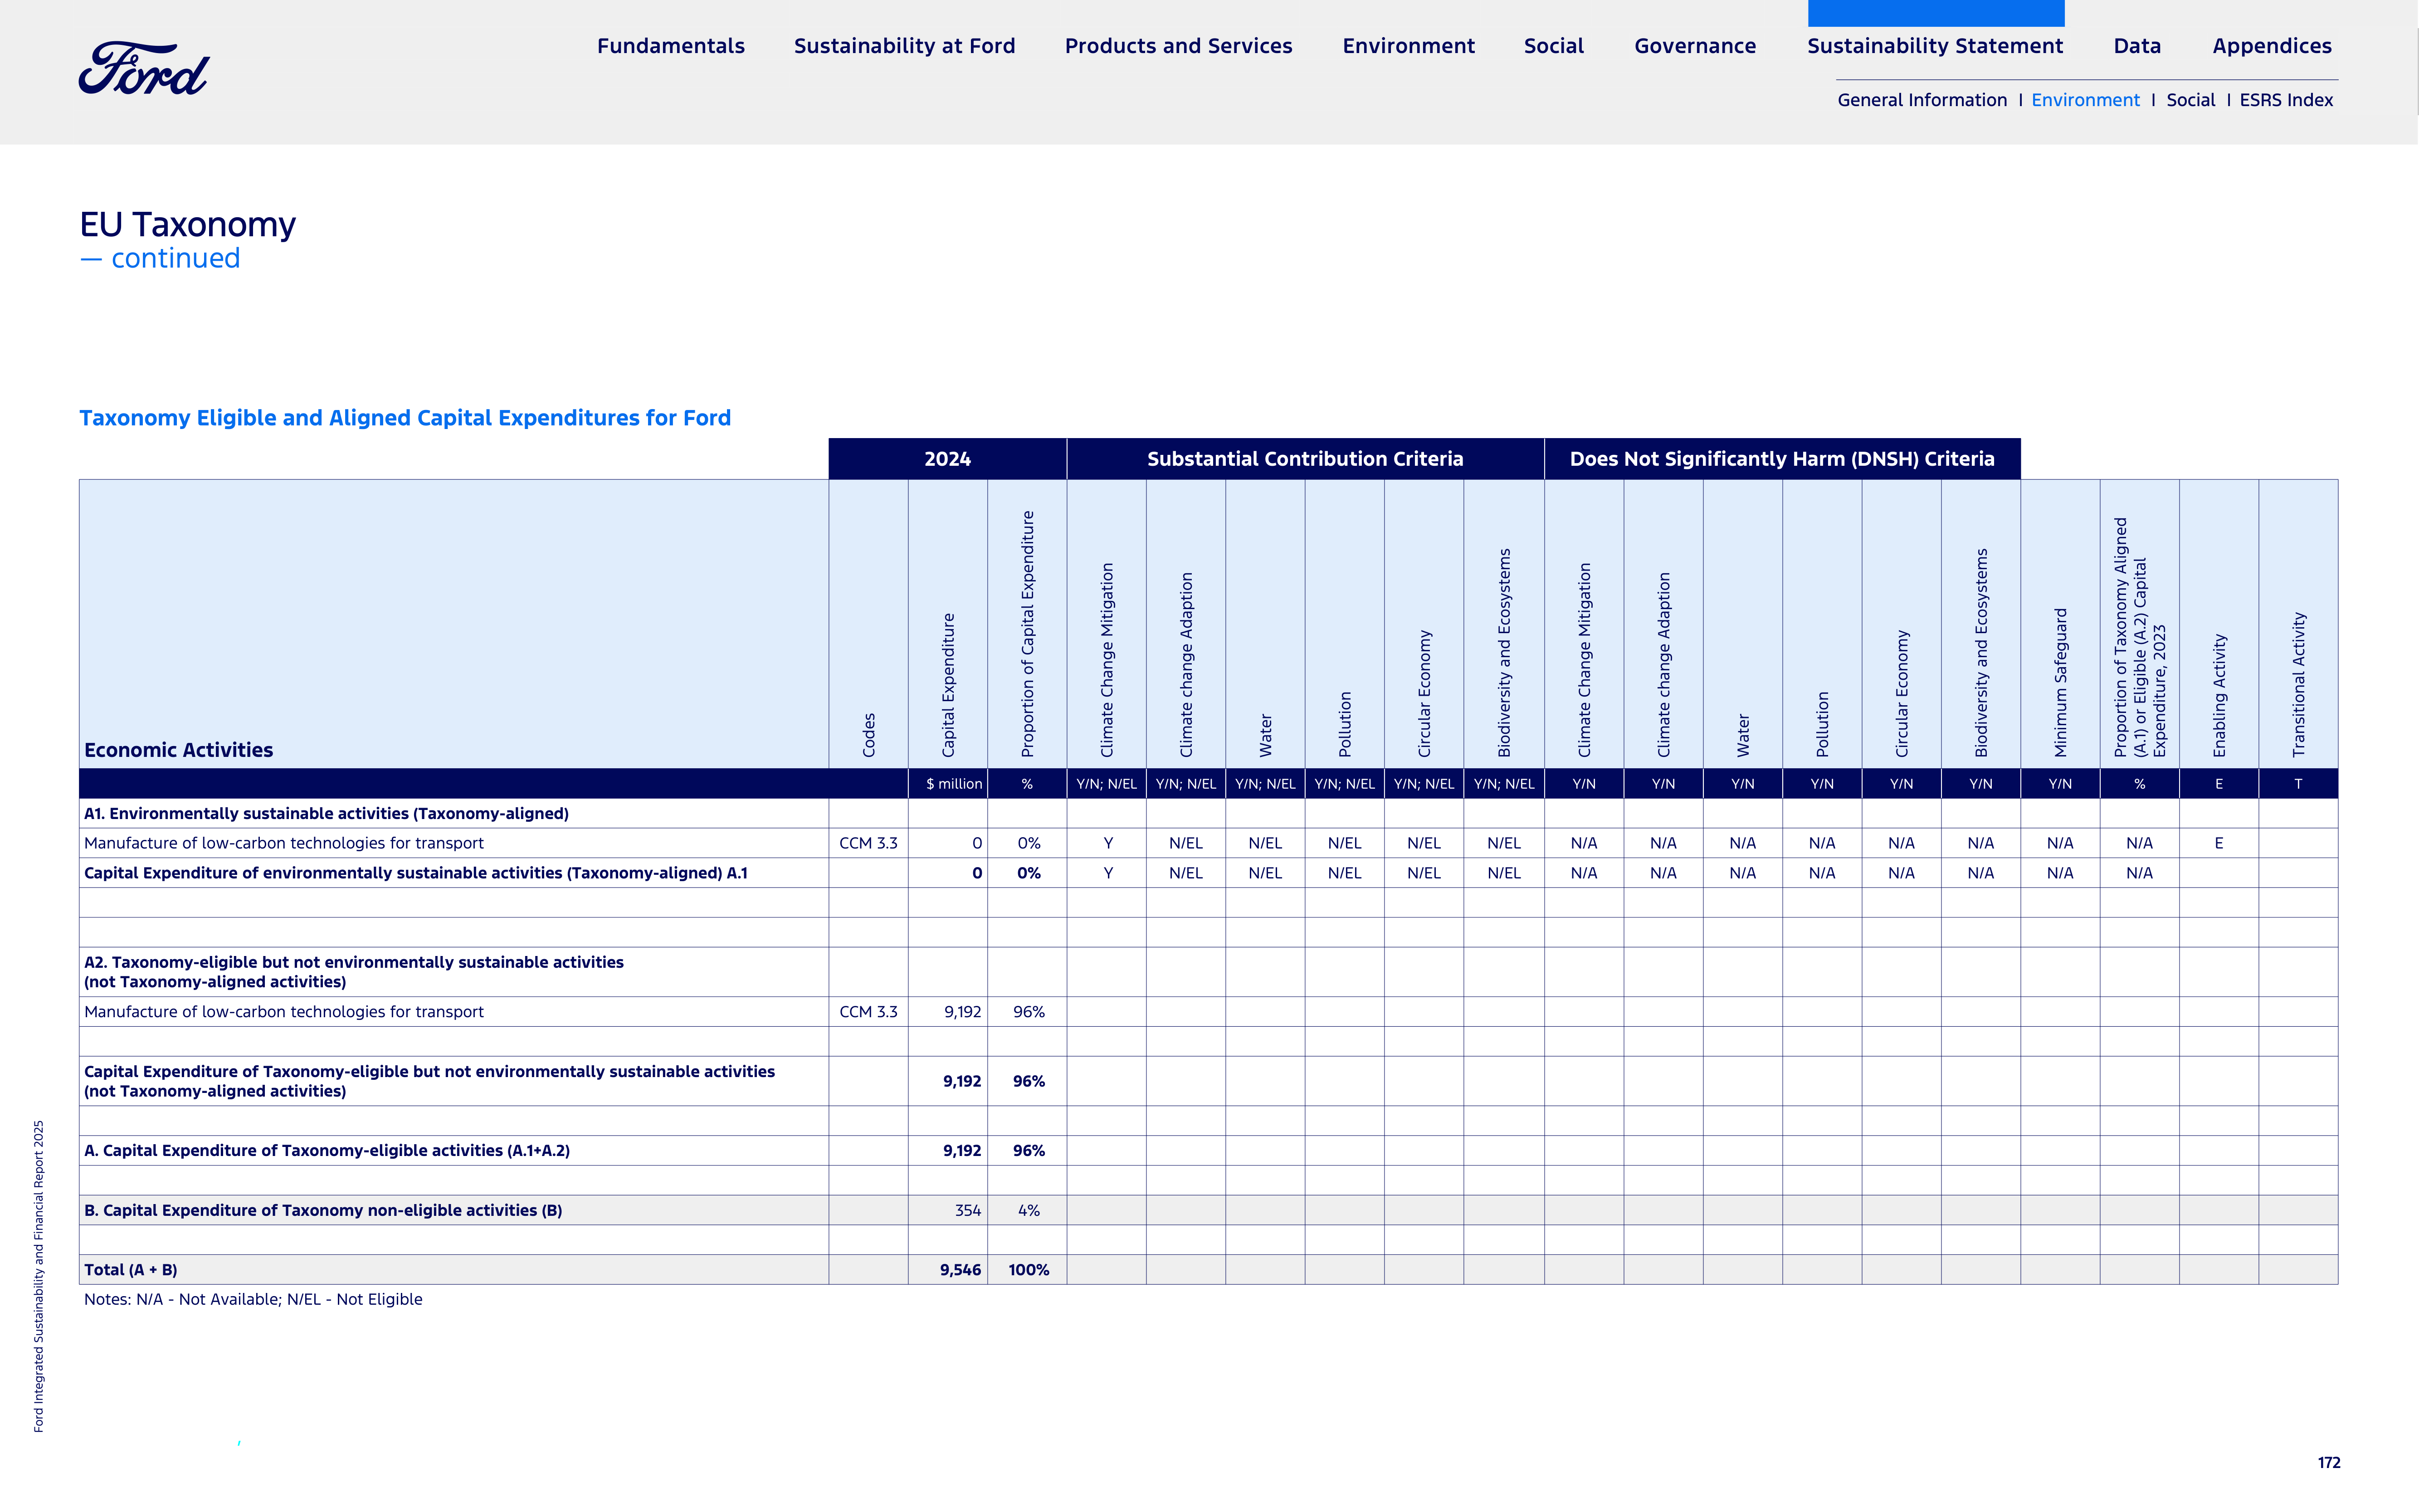Click CCM 3.3 code in A2 section

[868, 1012]
